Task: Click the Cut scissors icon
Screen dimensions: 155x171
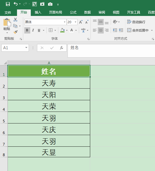Action: (15, 20)
